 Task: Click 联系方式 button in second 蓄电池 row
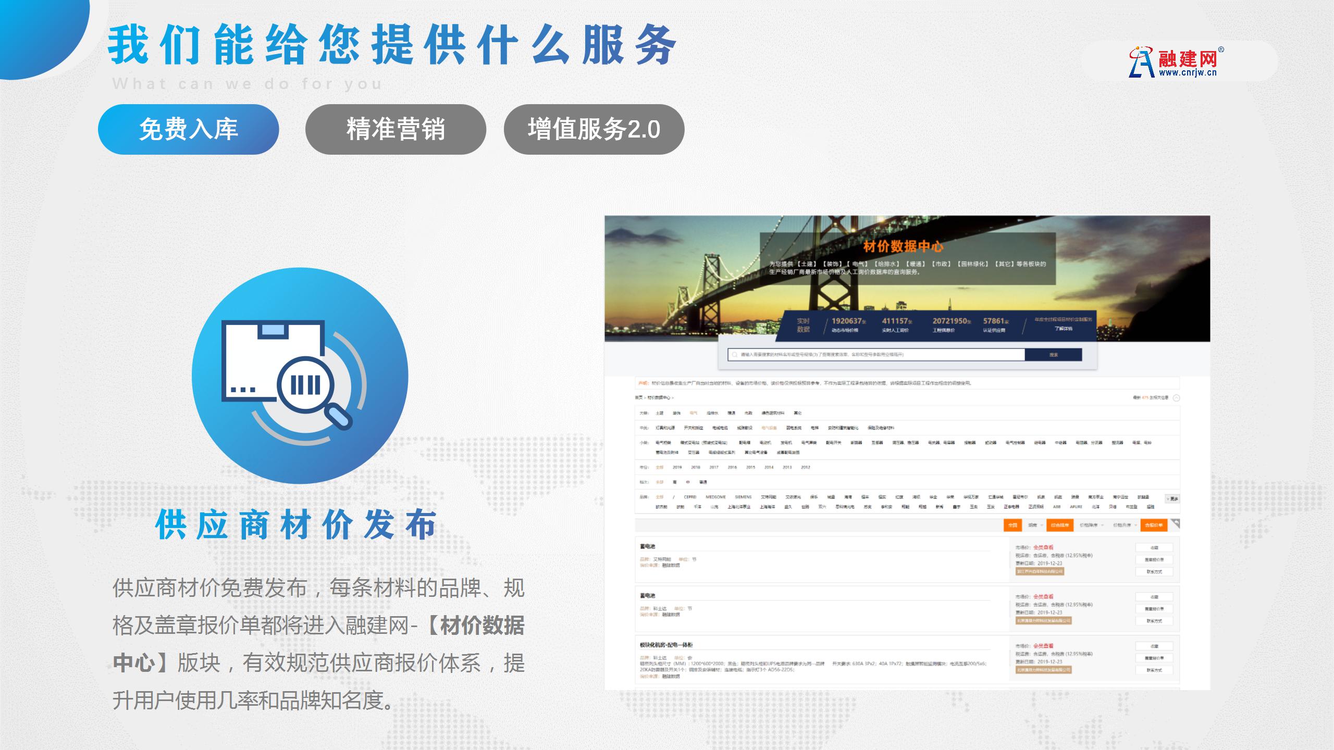(x=1154, y=621)
